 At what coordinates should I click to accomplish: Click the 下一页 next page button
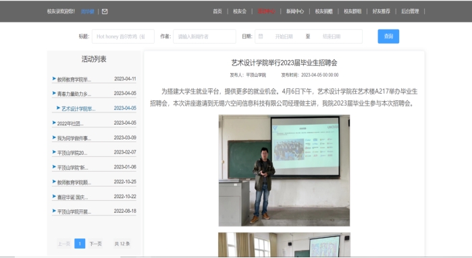click(x=95, y=244)
